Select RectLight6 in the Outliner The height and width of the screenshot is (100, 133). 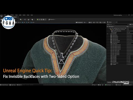114,62
